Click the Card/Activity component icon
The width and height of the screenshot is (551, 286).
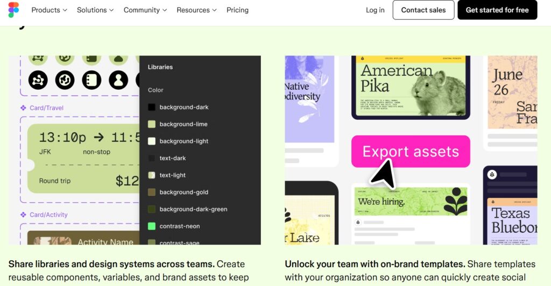pos(23,215)
